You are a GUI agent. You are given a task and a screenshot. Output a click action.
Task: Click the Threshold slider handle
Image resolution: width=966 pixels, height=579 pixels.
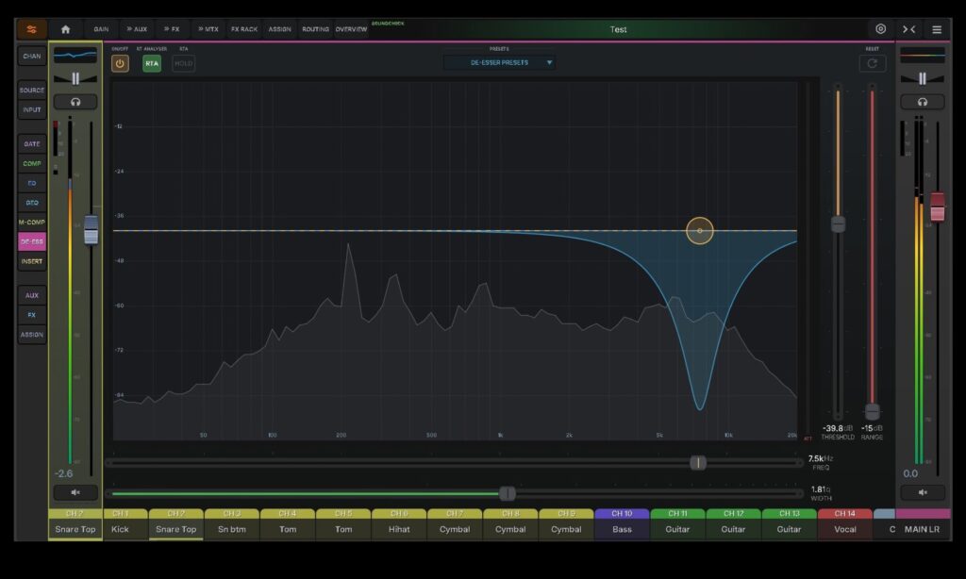click(838, 223)
